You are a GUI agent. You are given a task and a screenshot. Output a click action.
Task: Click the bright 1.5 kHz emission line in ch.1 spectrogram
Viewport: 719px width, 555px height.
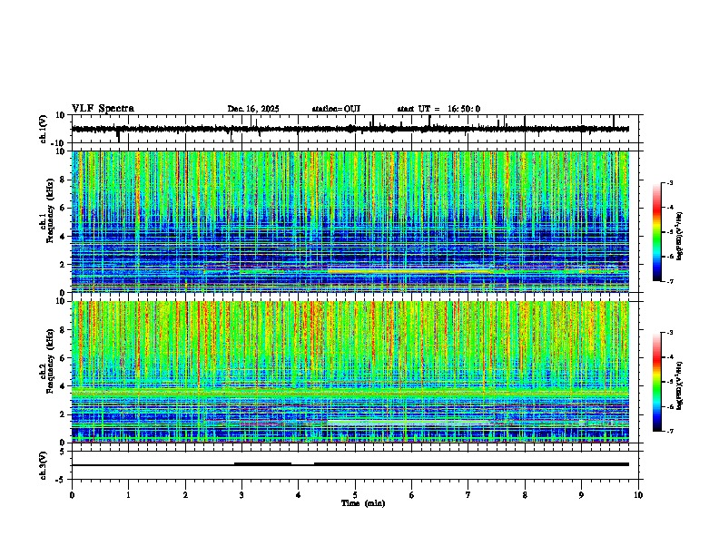click(410, 271)
